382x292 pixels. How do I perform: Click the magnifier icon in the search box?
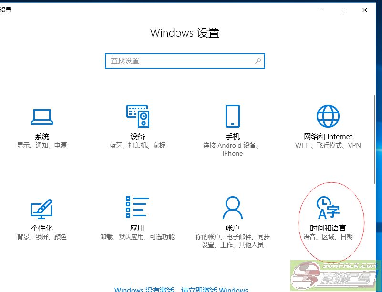[258, 61]
